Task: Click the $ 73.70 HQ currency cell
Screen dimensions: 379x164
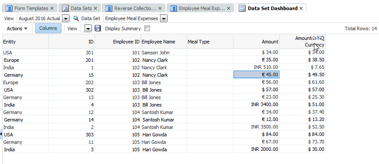Action: tap(302, 142)
